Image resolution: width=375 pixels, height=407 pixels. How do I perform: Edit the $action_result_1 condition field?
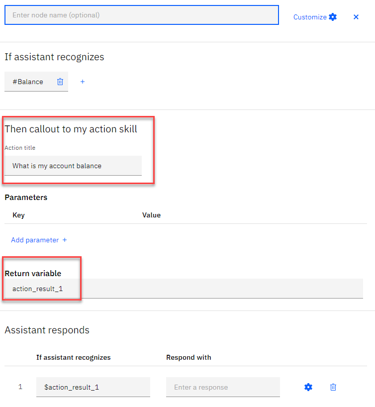(x=93, y=387)
